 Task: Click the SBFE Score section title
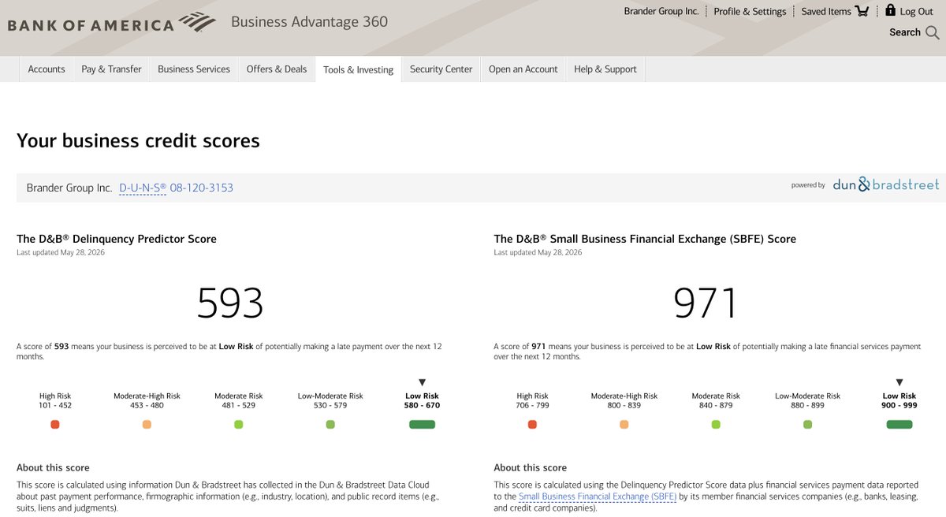click(x=645, y=239)
